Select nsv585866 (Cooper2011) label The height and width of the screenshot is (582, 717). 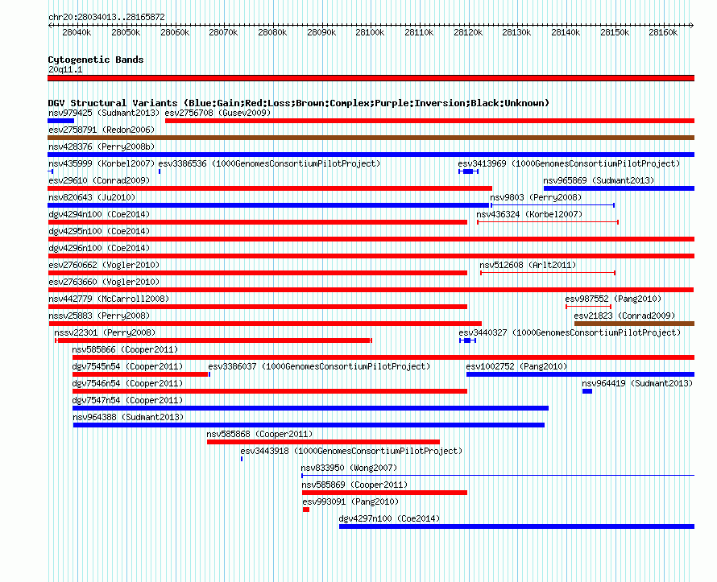coord(126,349)
